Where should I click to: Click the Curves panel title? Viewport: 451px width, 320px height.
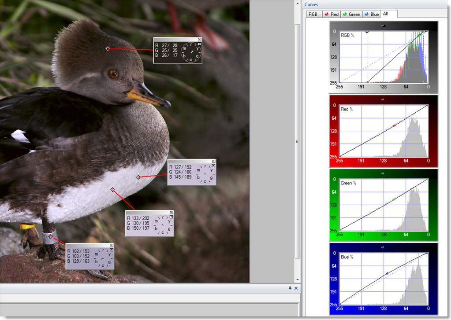[x=311, y=4]
